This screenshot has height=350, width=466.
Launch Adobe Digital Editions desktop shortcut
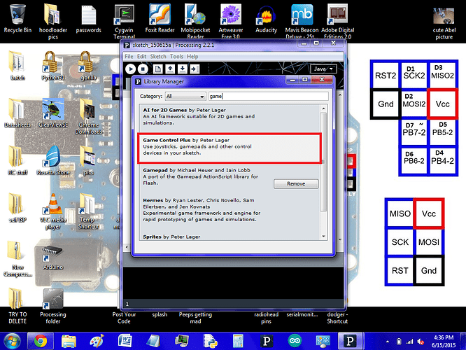coord(338,22)
